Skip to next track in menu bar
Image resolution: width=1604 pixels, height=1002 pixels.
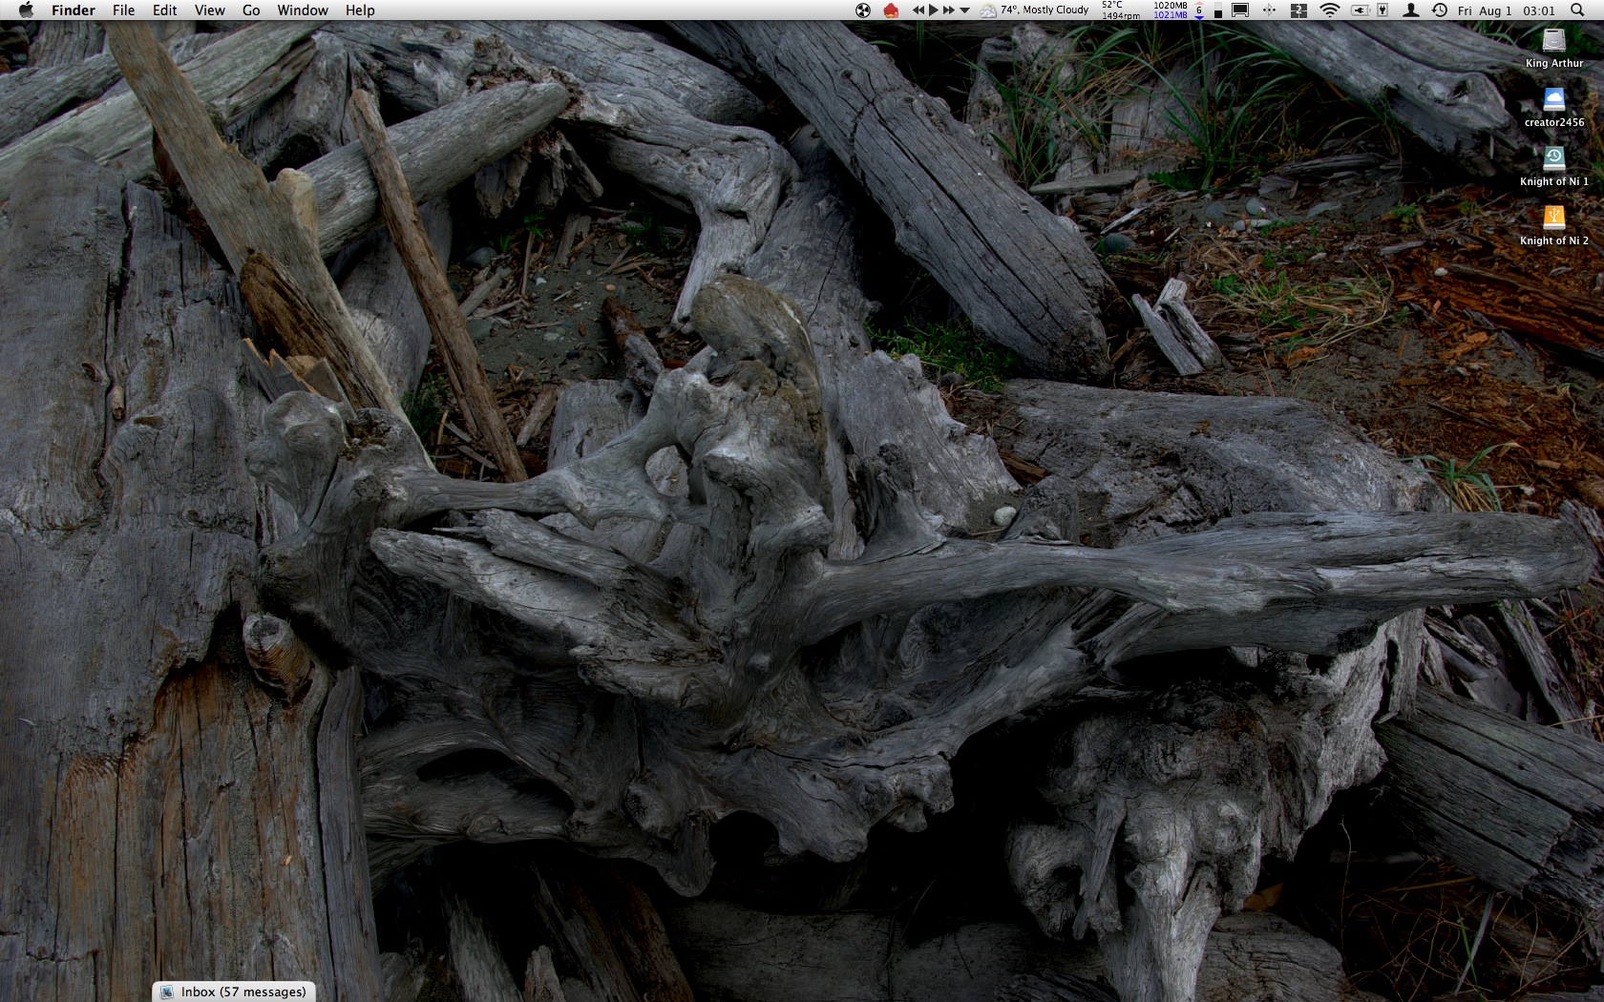point(948,10)
